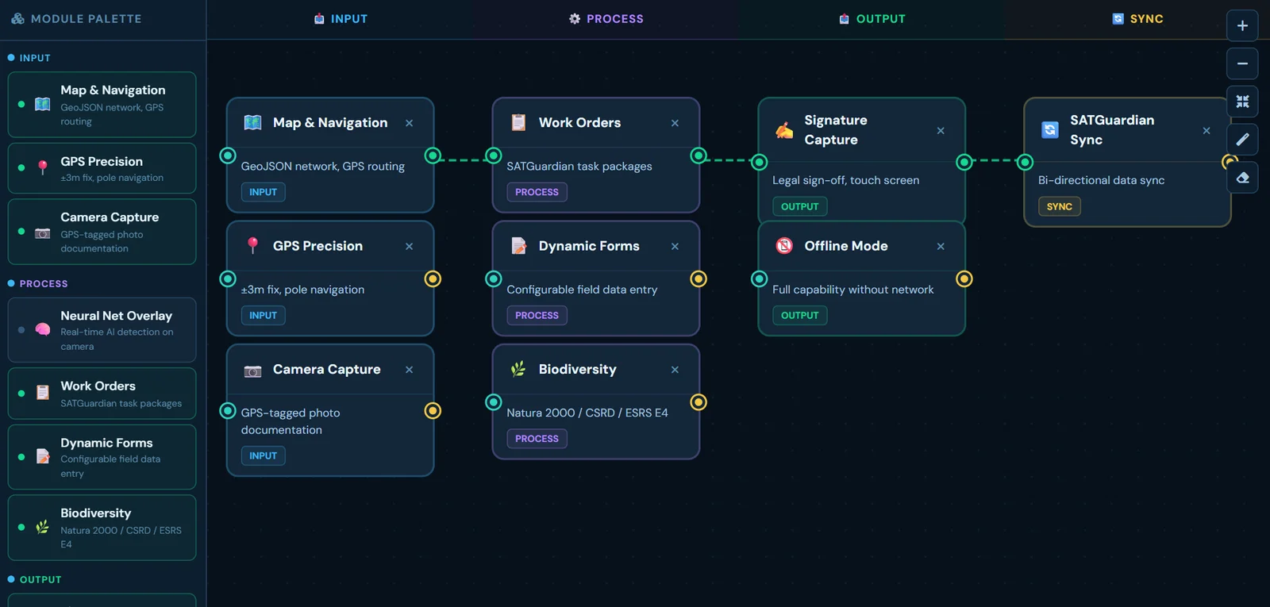Select the OUTPUT column header on canvas
Image resolution: width=1270 pixels, height=607 pixels.
[x=872, y=19]
